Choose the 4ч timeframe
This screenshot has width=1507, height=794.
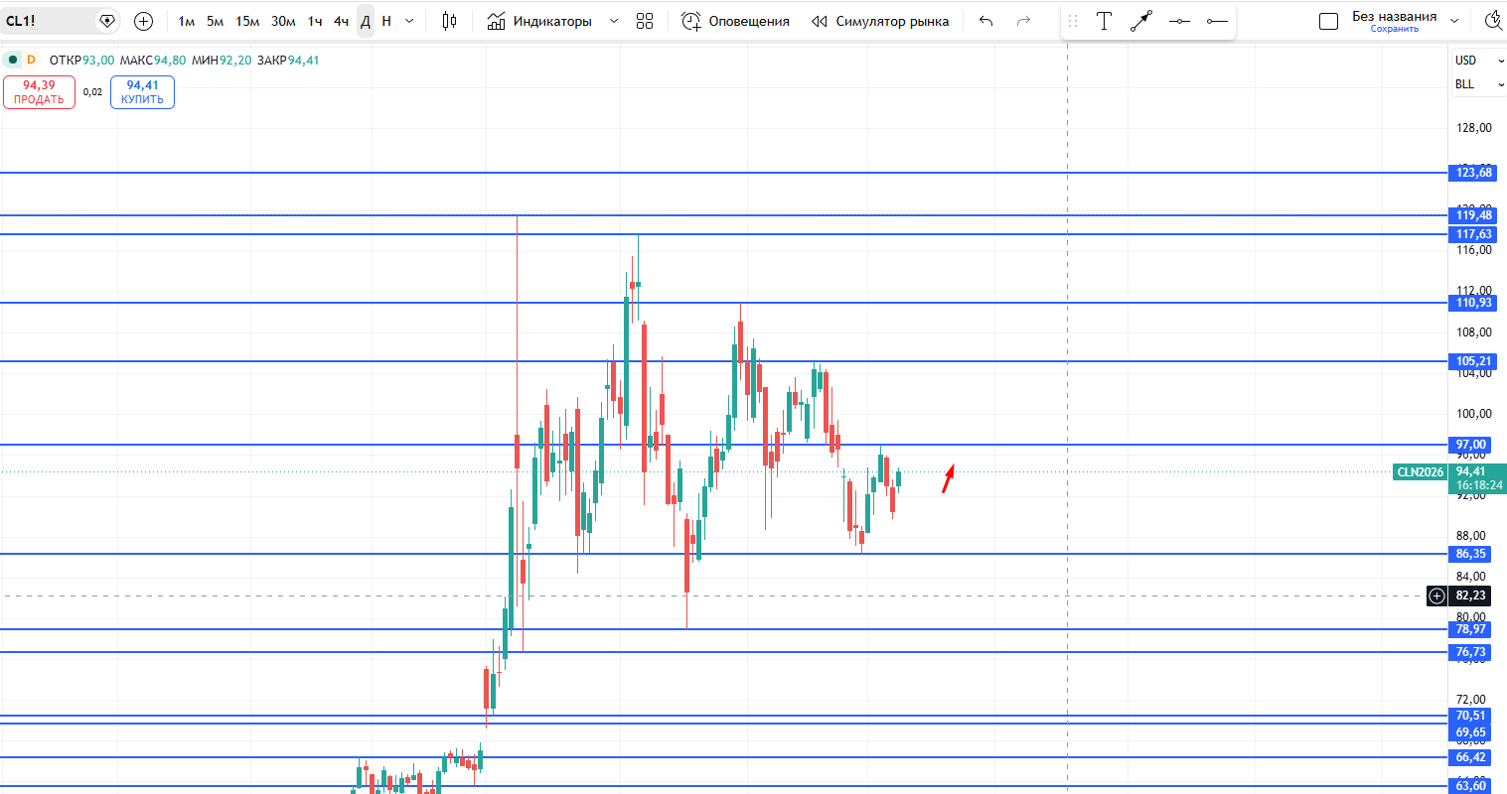[x=341, y=21]
